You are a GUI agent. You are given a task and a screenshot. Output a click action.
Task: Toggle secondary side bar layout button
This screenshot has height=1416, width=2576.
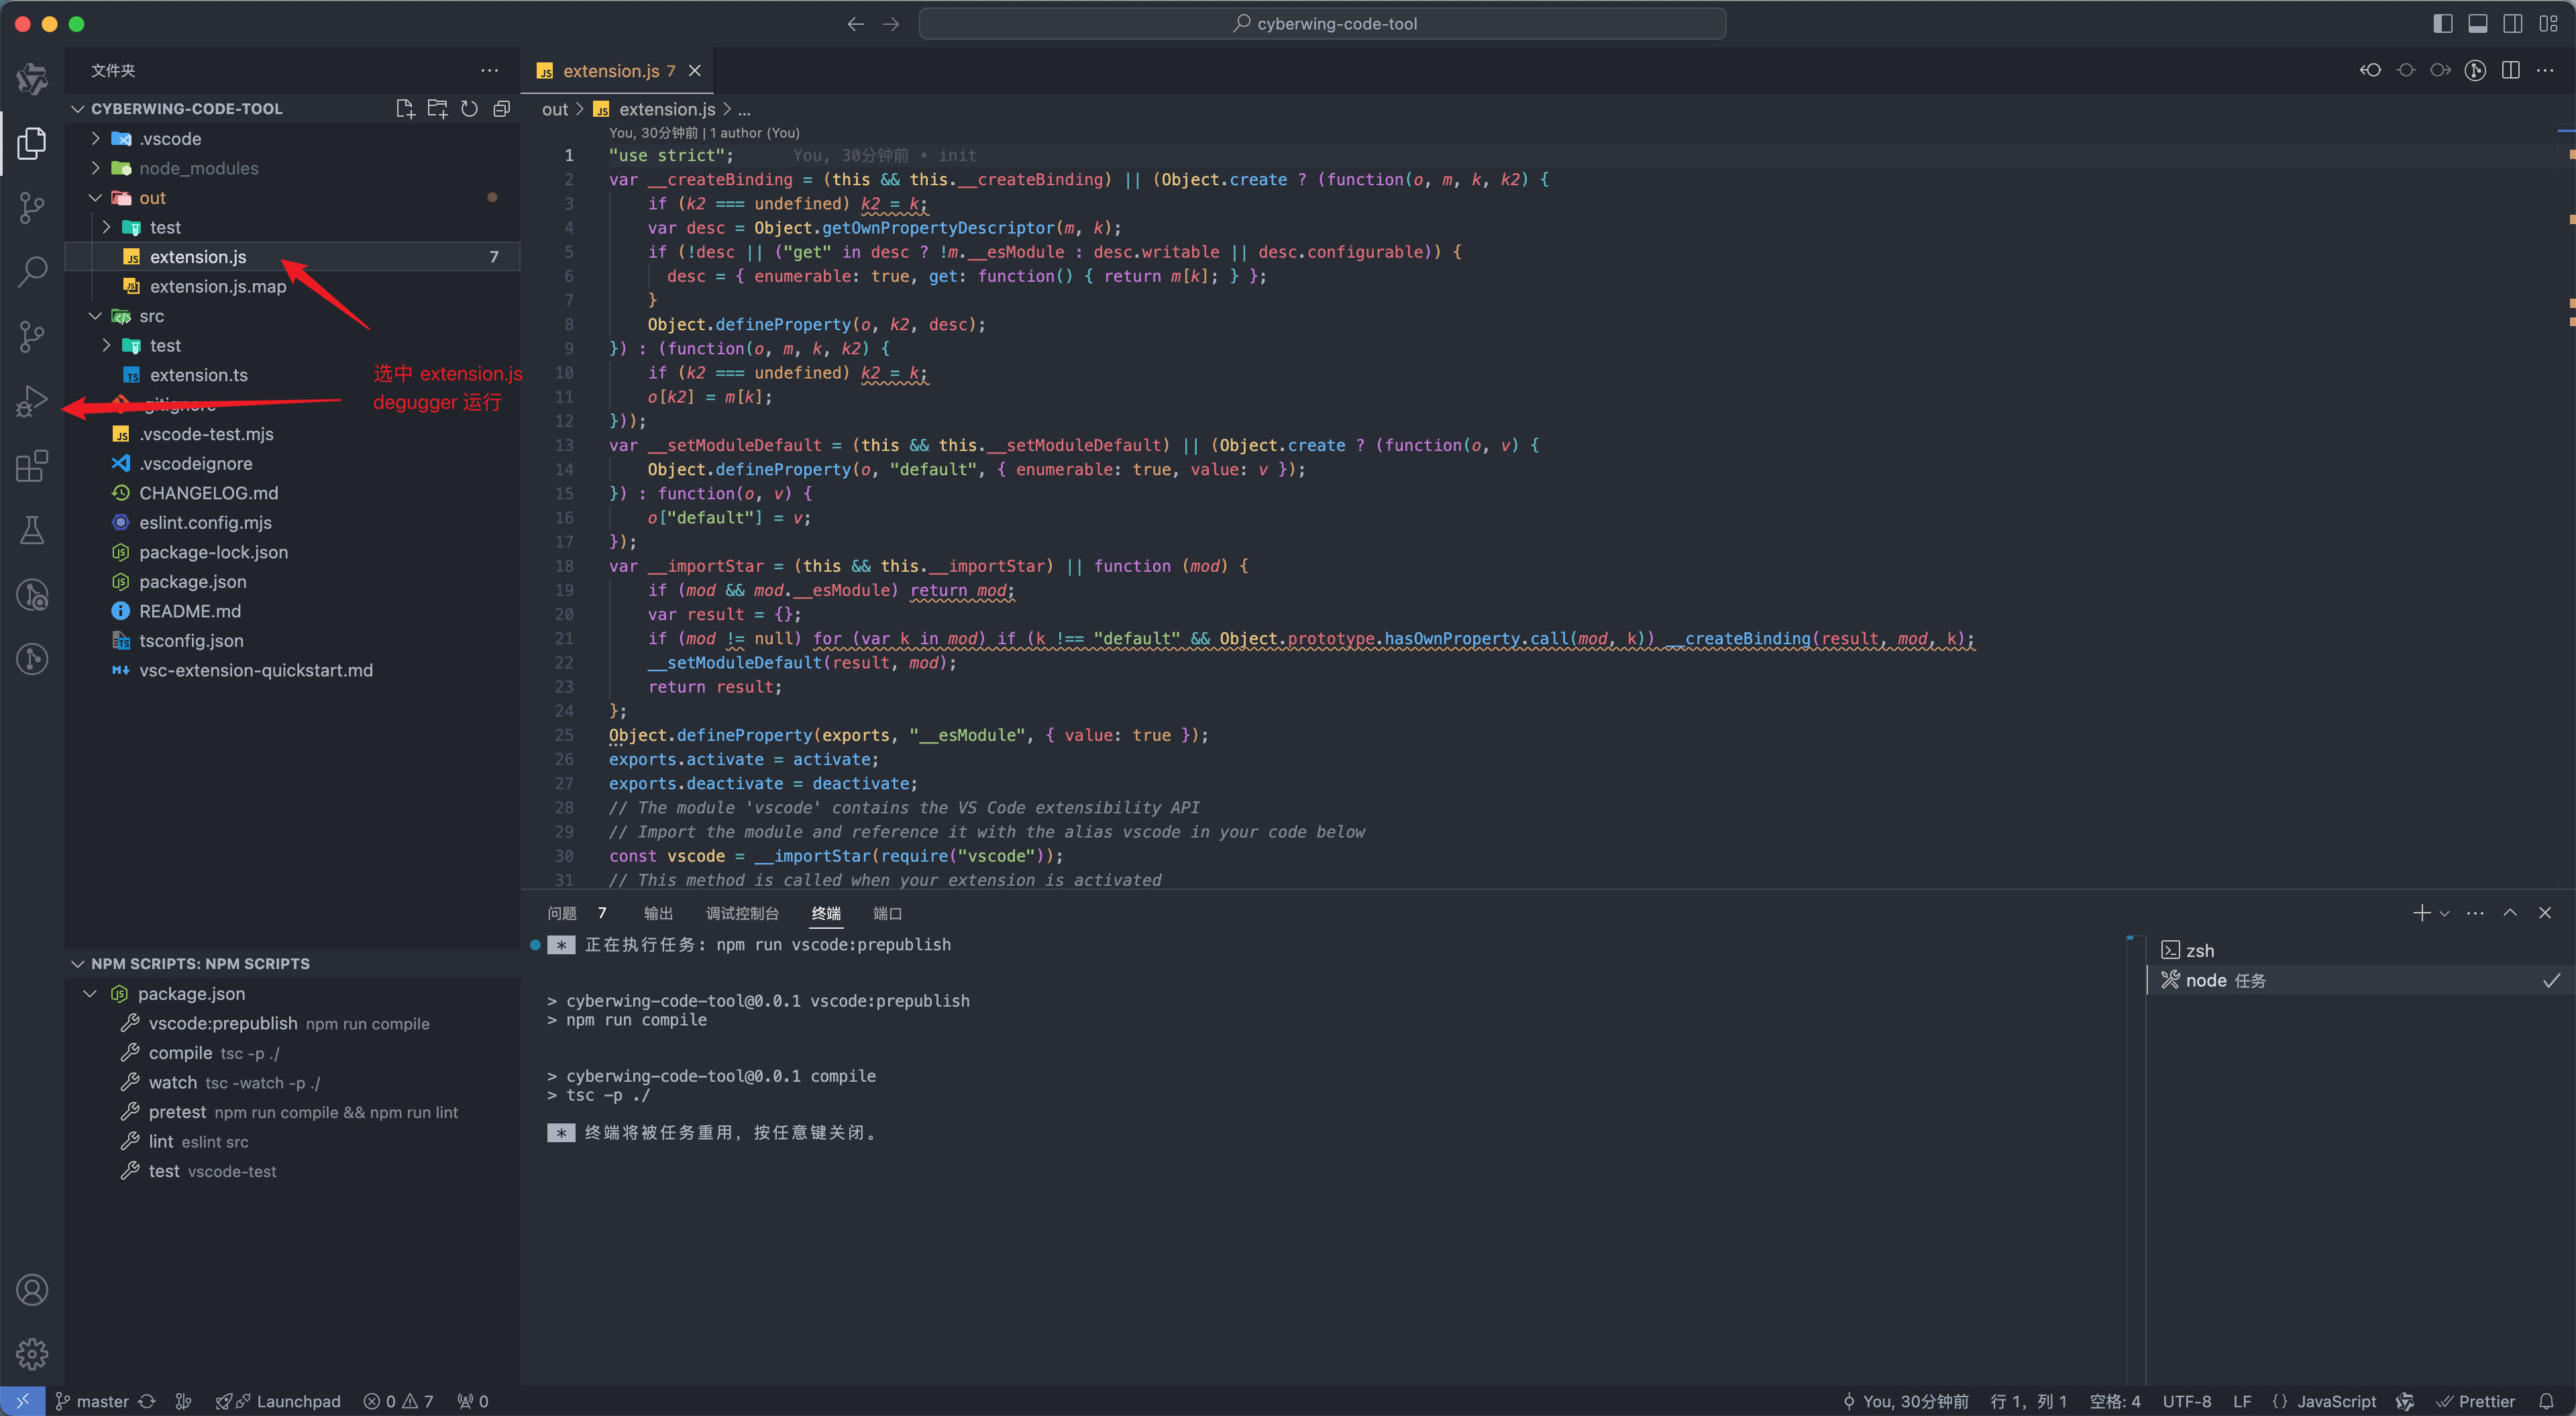(2512, 24)
